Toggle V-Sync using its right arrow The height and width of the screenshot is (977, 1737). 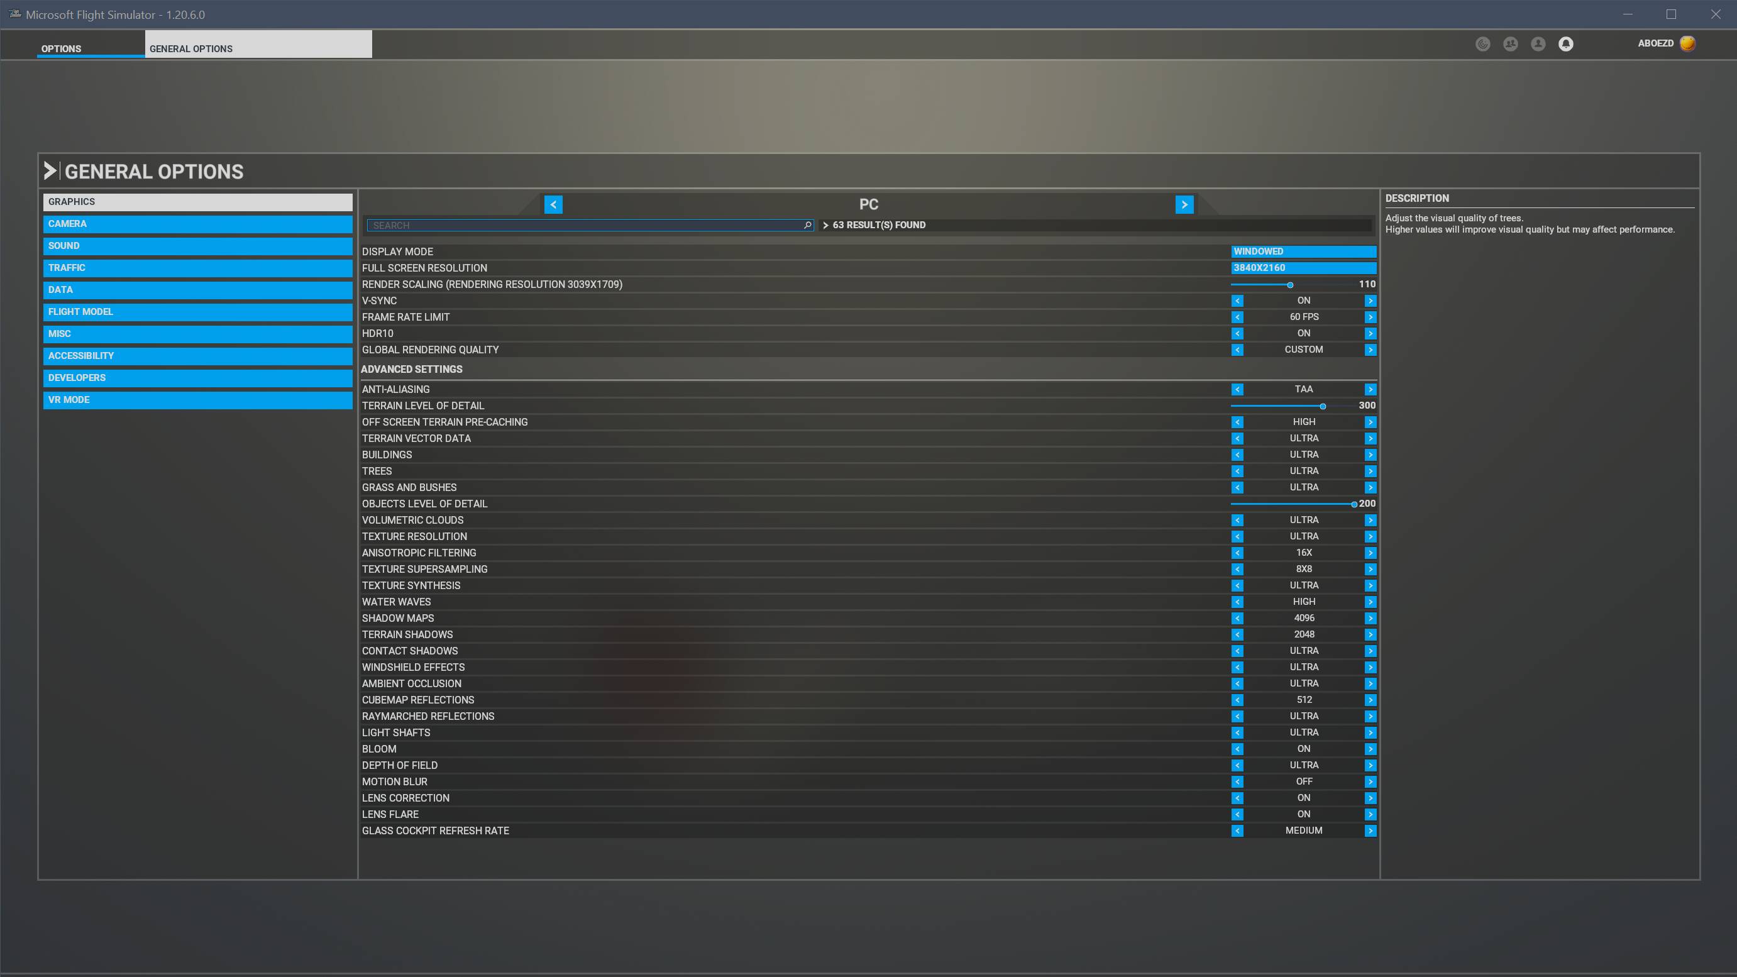tap(1370, 301)
